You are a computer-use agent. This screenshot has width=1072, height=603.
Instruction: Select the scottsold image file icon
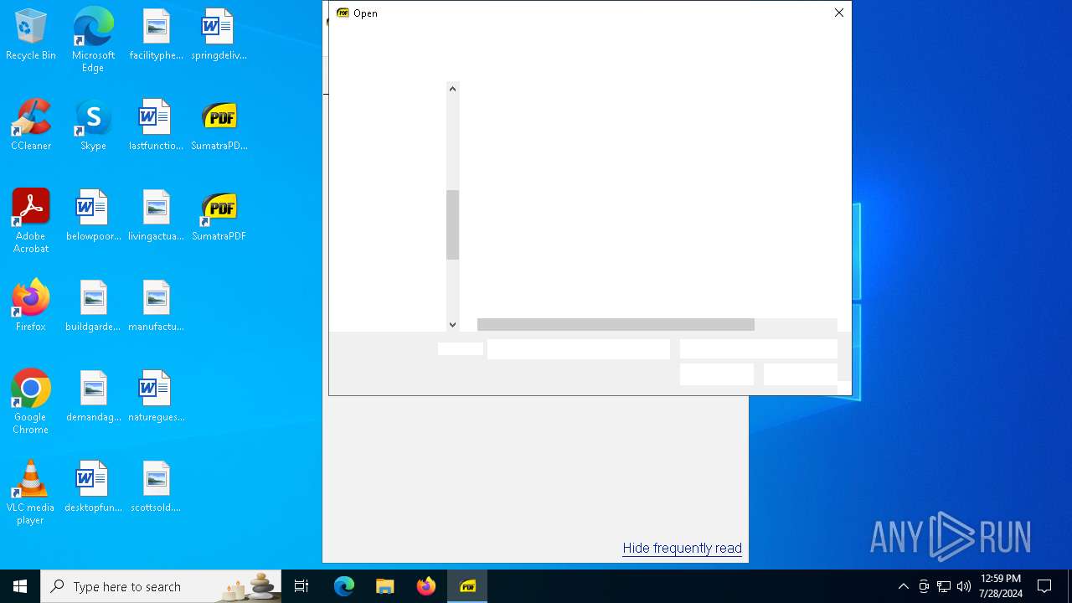156,487
